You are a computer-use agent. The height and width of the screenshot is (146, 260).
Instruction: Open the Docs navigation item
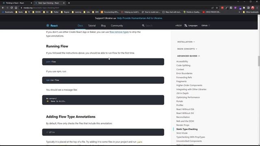[80, 26]
